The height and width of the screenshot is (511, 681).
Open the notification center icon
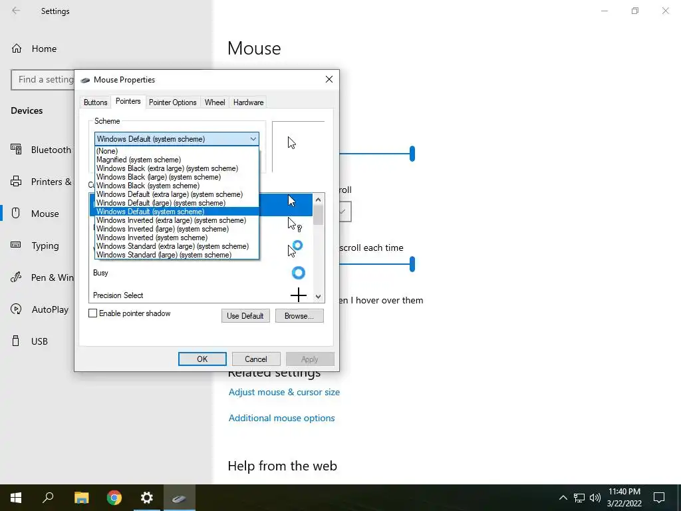(x=659, y=498)
